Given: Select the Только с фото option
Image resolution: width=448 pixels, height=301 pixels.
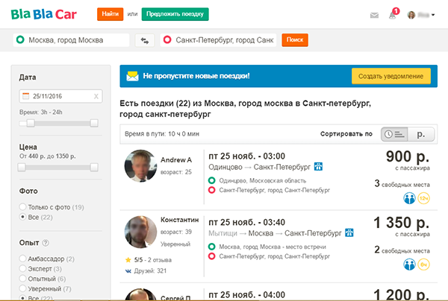Looking at the screenshot, I should point(23,206).
